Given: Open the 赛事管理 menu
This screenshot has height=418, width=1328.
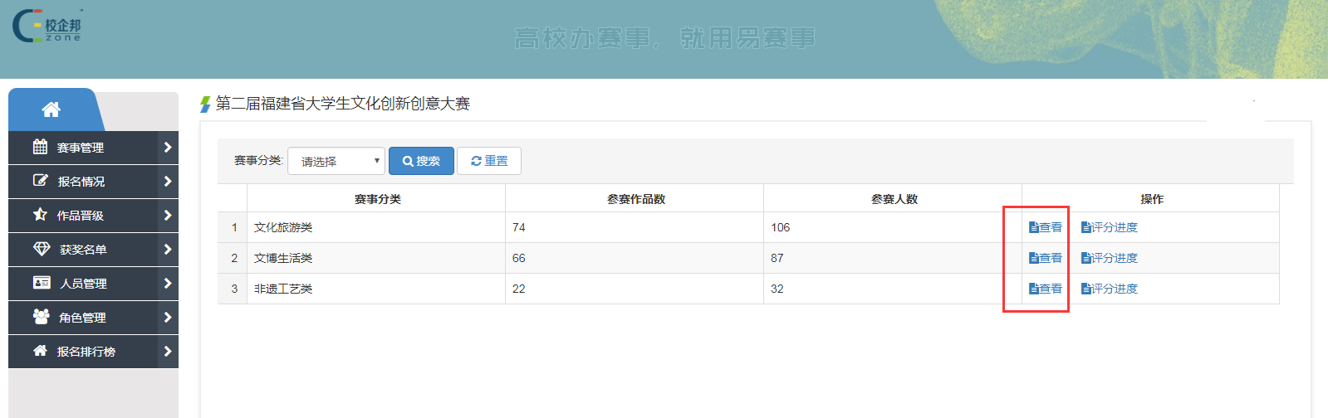Looking at the screenshot, I should pyautogui.click(x=93, y=148).
